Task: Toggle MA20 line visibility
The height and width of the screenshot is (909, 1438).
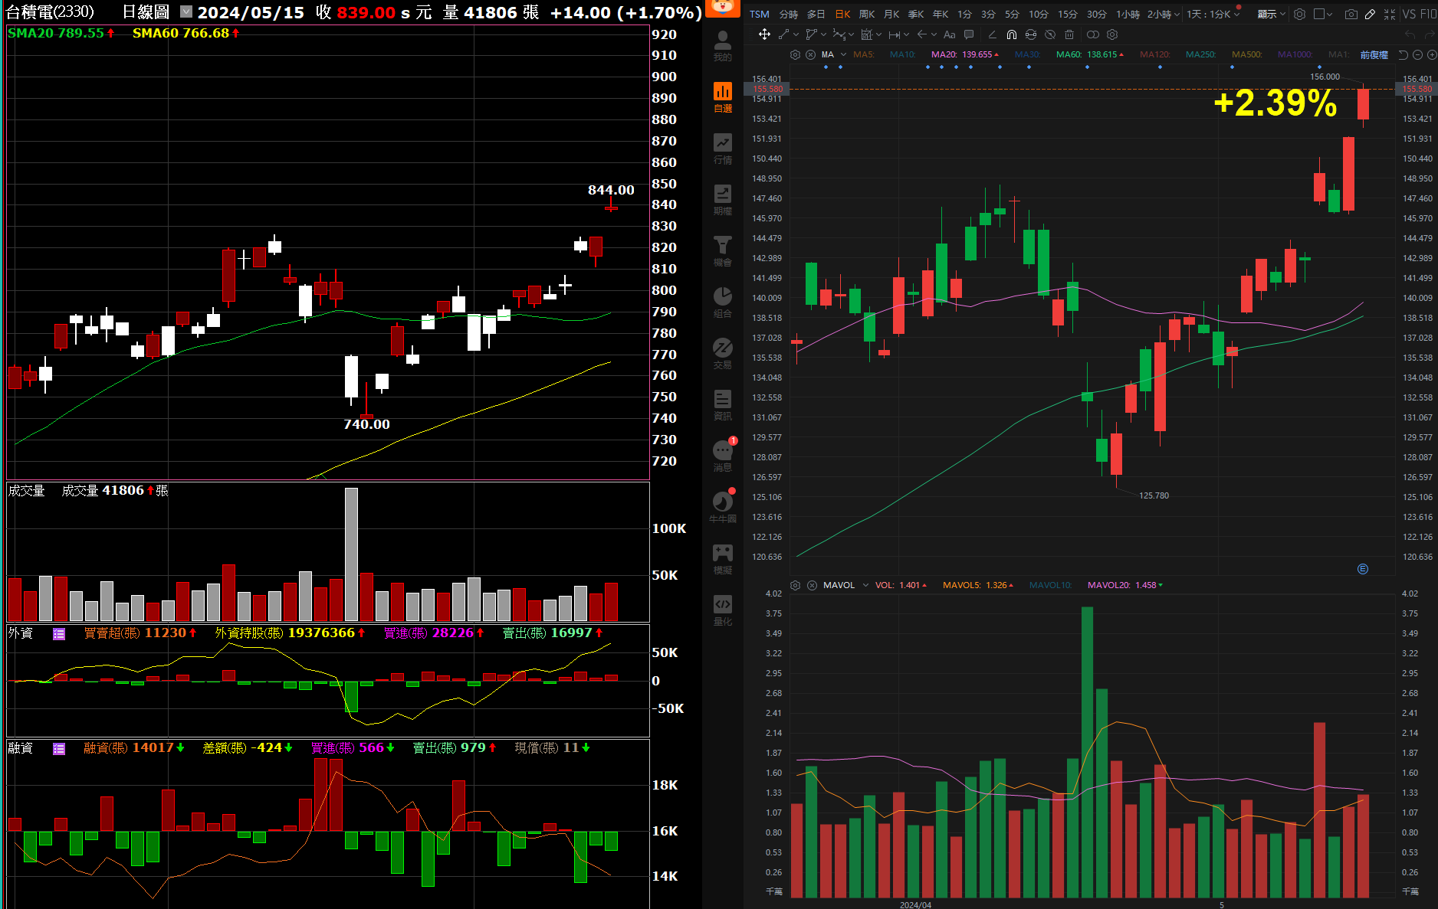Action: (x=964, y=54)
